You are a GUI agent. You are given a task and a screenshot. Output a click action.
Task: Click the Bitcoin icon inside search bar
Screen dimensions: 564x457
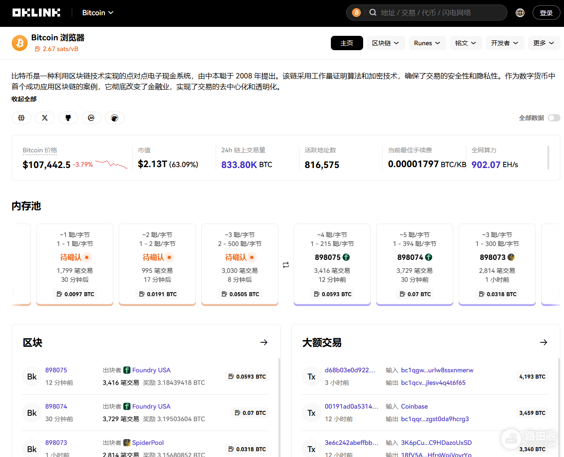[x=356, y=13]
